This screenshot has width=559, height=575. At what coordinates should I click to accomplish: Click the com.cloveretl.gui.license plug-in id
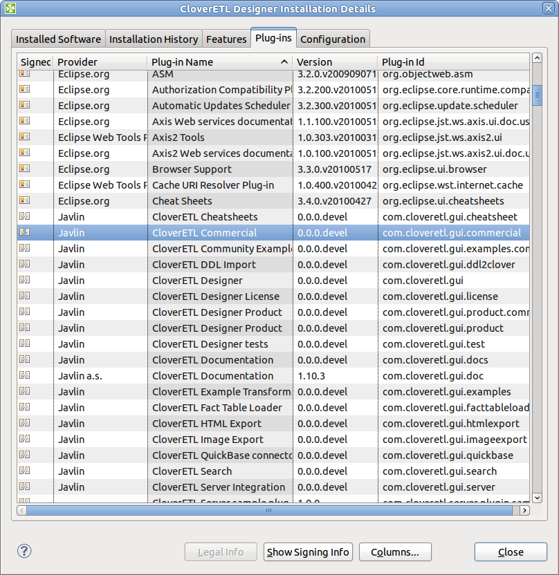(x=440, y=296)
